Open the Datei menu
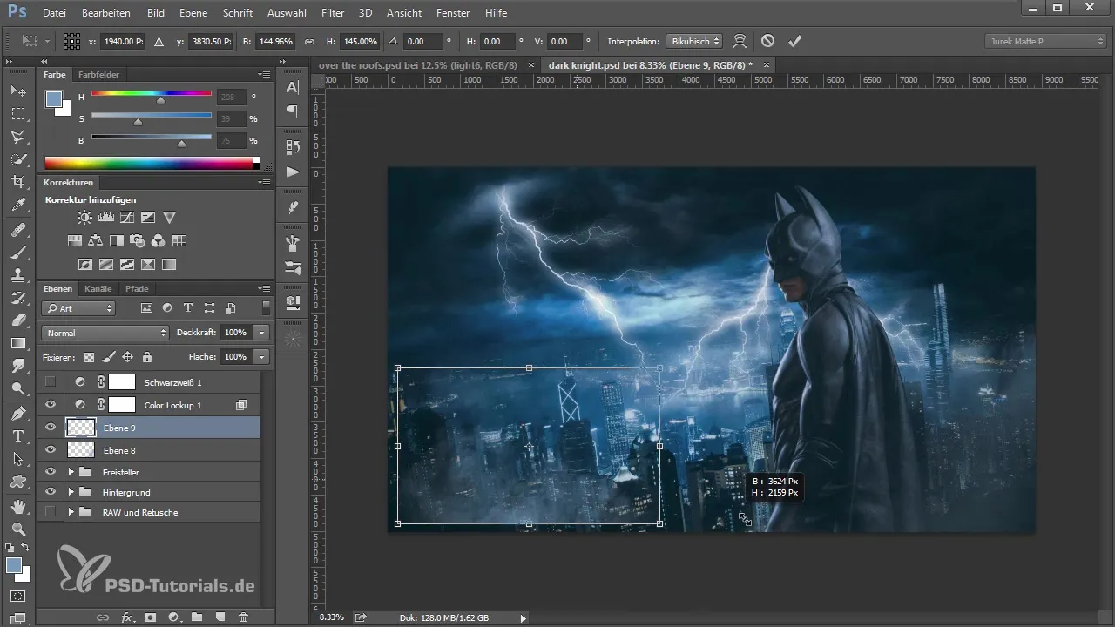The width and height of the screenshot is (1115, 627). 53,13
